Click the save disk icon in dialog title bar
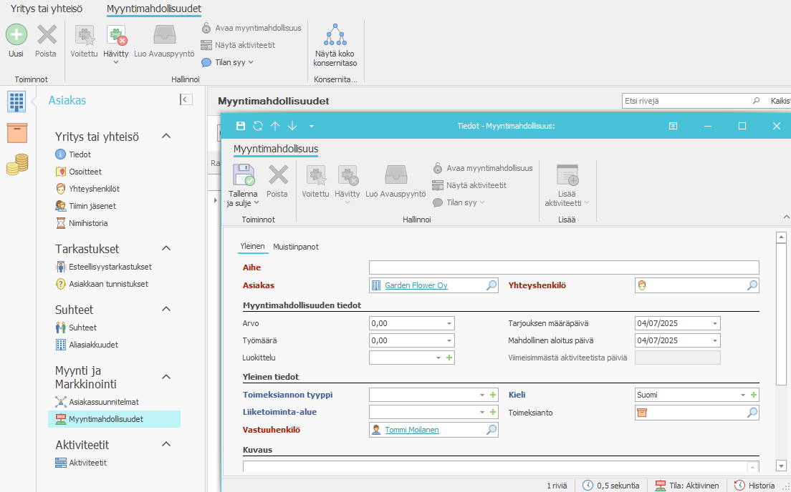 click(241, 126)
